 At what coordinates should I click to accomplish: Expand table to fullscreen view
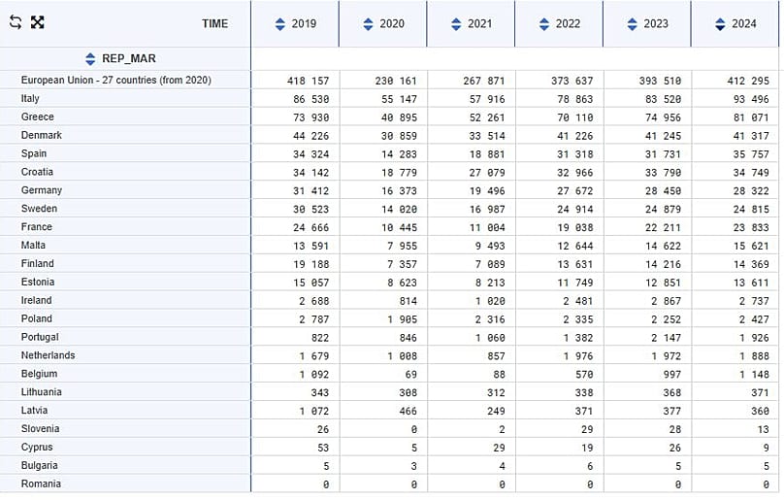point(37,22)
